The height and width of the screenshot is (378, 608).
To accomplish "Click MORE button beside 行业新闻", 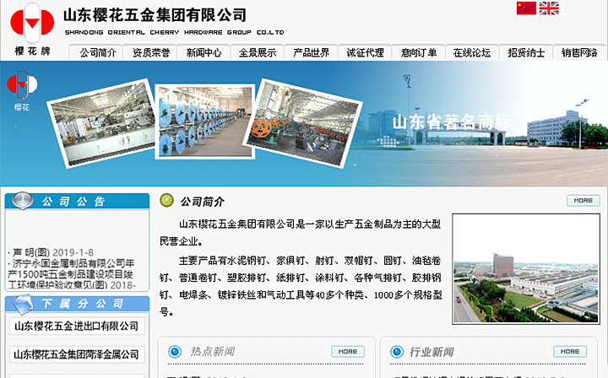I will click(x=570, y=351).
